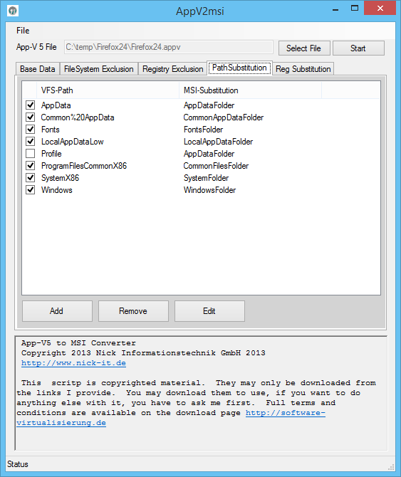Open the File menu
This screenshot has width=401, height=477.
click(x=23, y=31)
